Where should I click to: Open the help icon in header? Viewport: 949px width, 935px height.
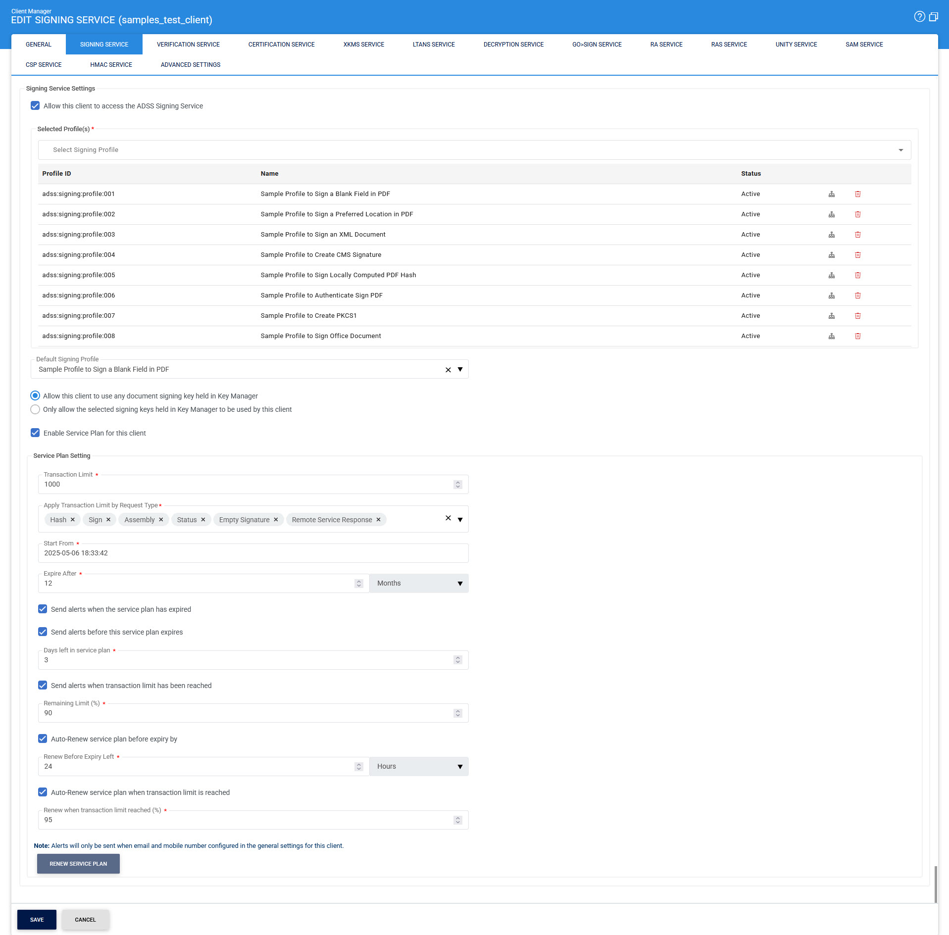919,17
